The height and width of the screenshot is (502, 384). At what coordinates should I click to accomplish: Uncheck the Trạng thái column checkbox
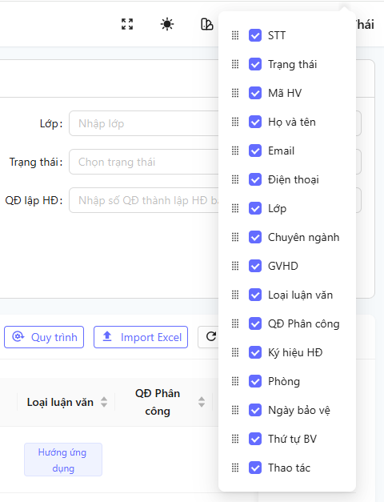pos(255,64)
